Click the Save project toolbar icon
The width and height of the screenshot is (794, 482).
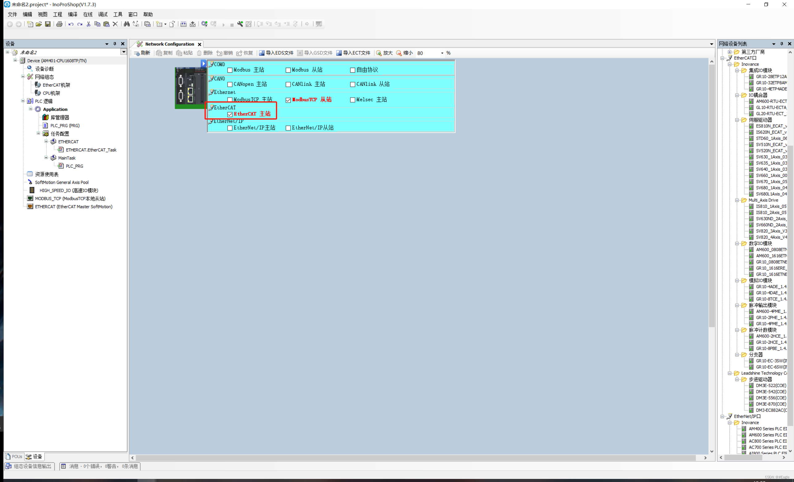click(48, 24)
